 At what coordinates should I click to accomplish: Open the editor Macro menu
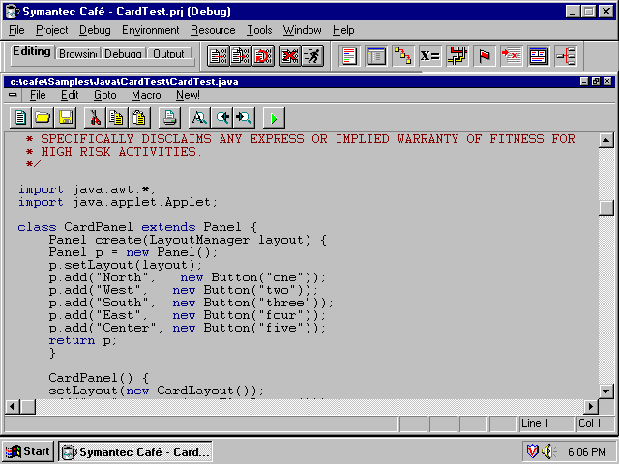tap(146, 95)
